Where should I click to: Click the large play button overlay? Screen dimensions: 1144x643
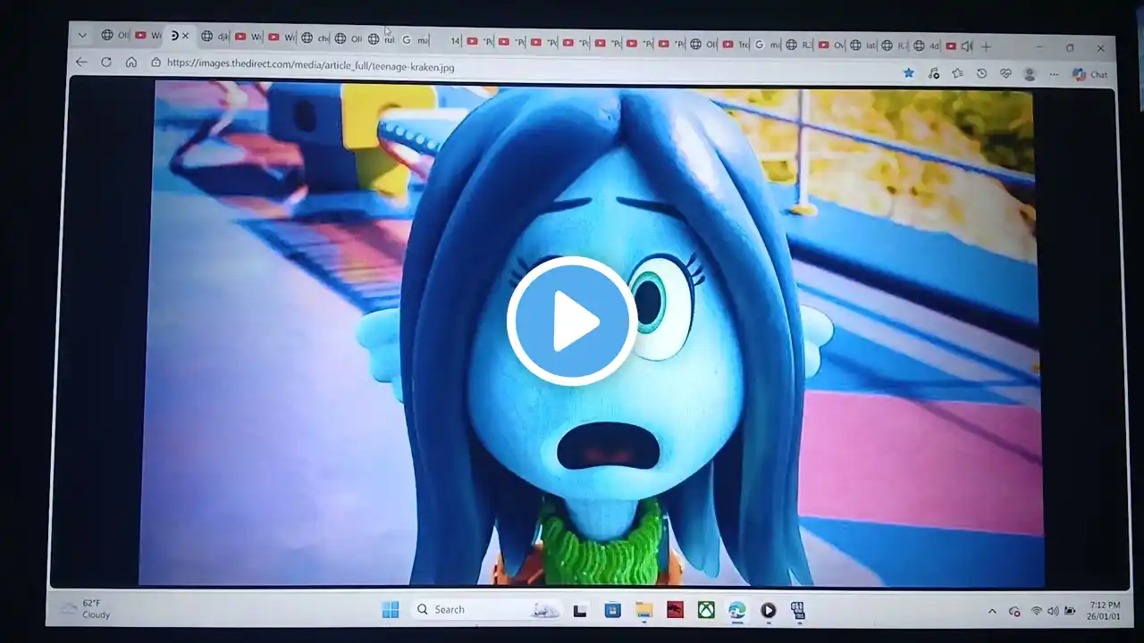(572, 321)
